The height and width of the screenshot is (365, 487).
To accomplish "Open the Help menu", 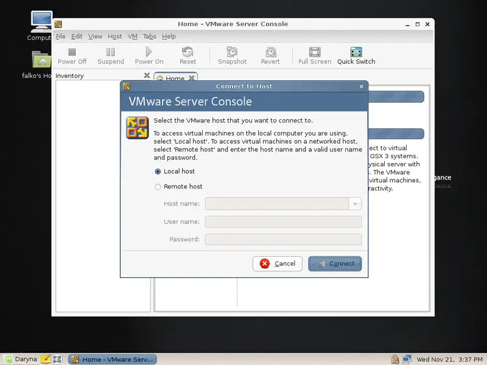I will click(169, 36).
